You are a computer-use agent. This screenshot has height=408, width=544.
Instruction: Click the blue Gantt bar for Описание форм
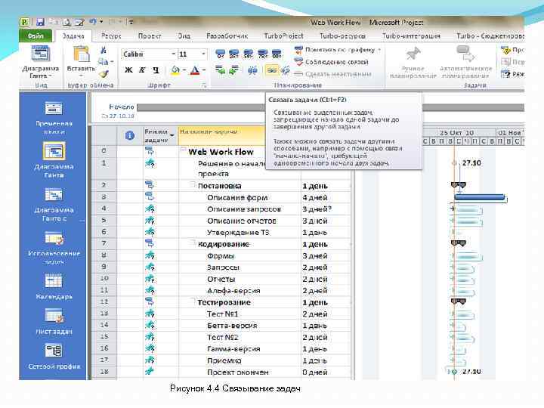tap(479, 197)
